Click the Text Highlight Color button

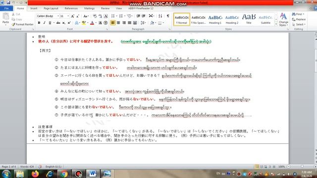84,23
